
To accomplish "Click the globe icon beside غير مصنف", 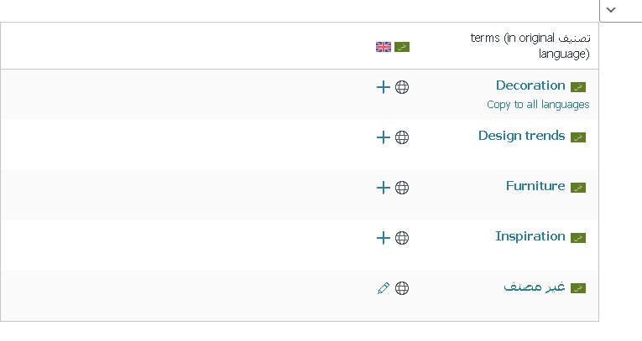I will click(x=402, y=288).
